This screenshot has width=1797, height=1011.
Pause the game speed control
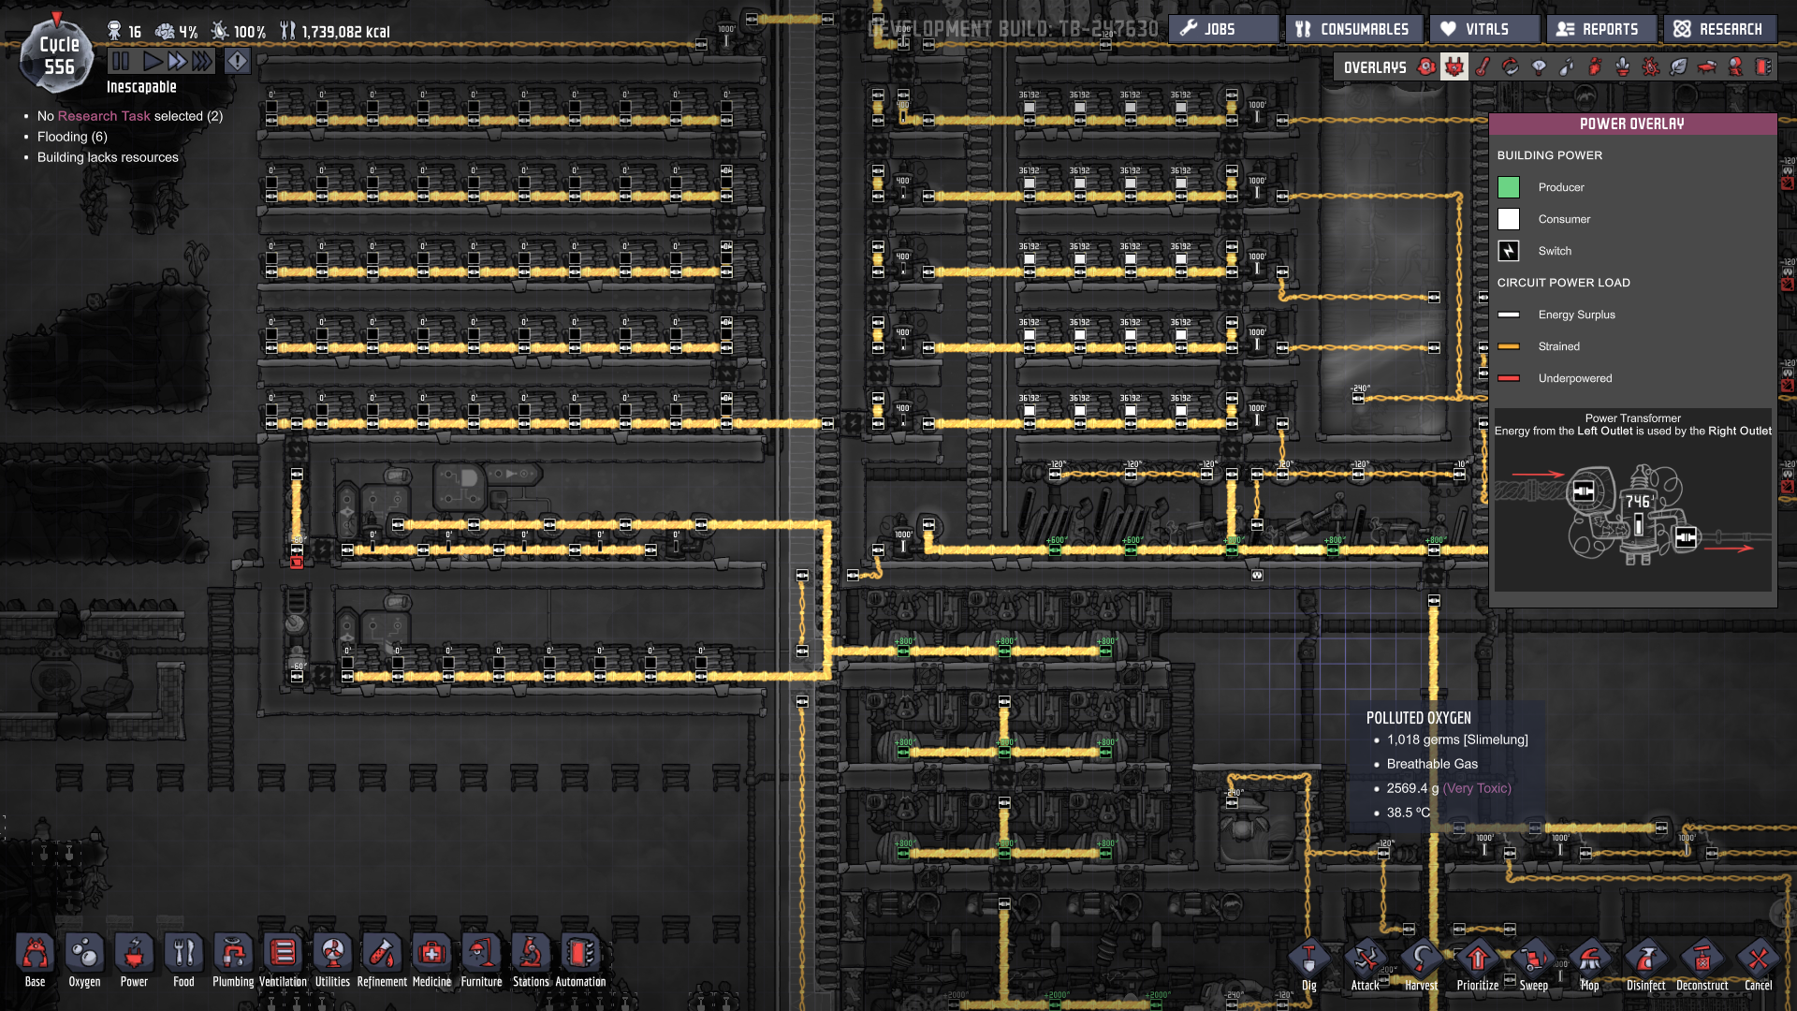coord(121,62)
